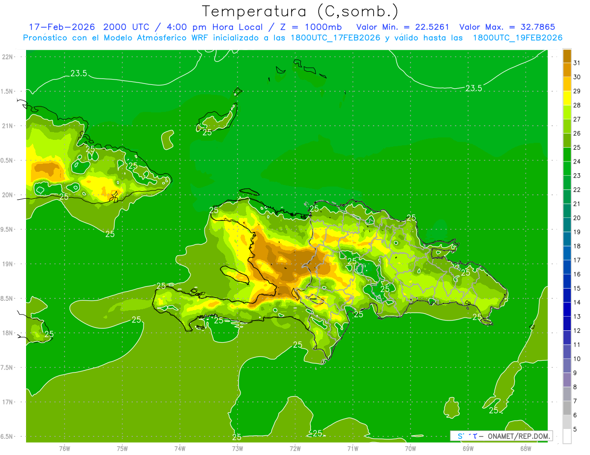Select the Valor Max. = 32.7865 text
This screenshot has width=590, height=455.
pos(507,27)
